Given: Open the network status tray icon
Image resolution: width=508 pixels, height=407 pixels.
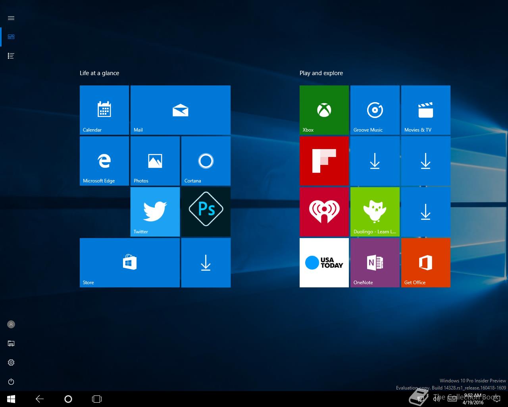Looking at the screenshot, I should (x=421, y=399).
